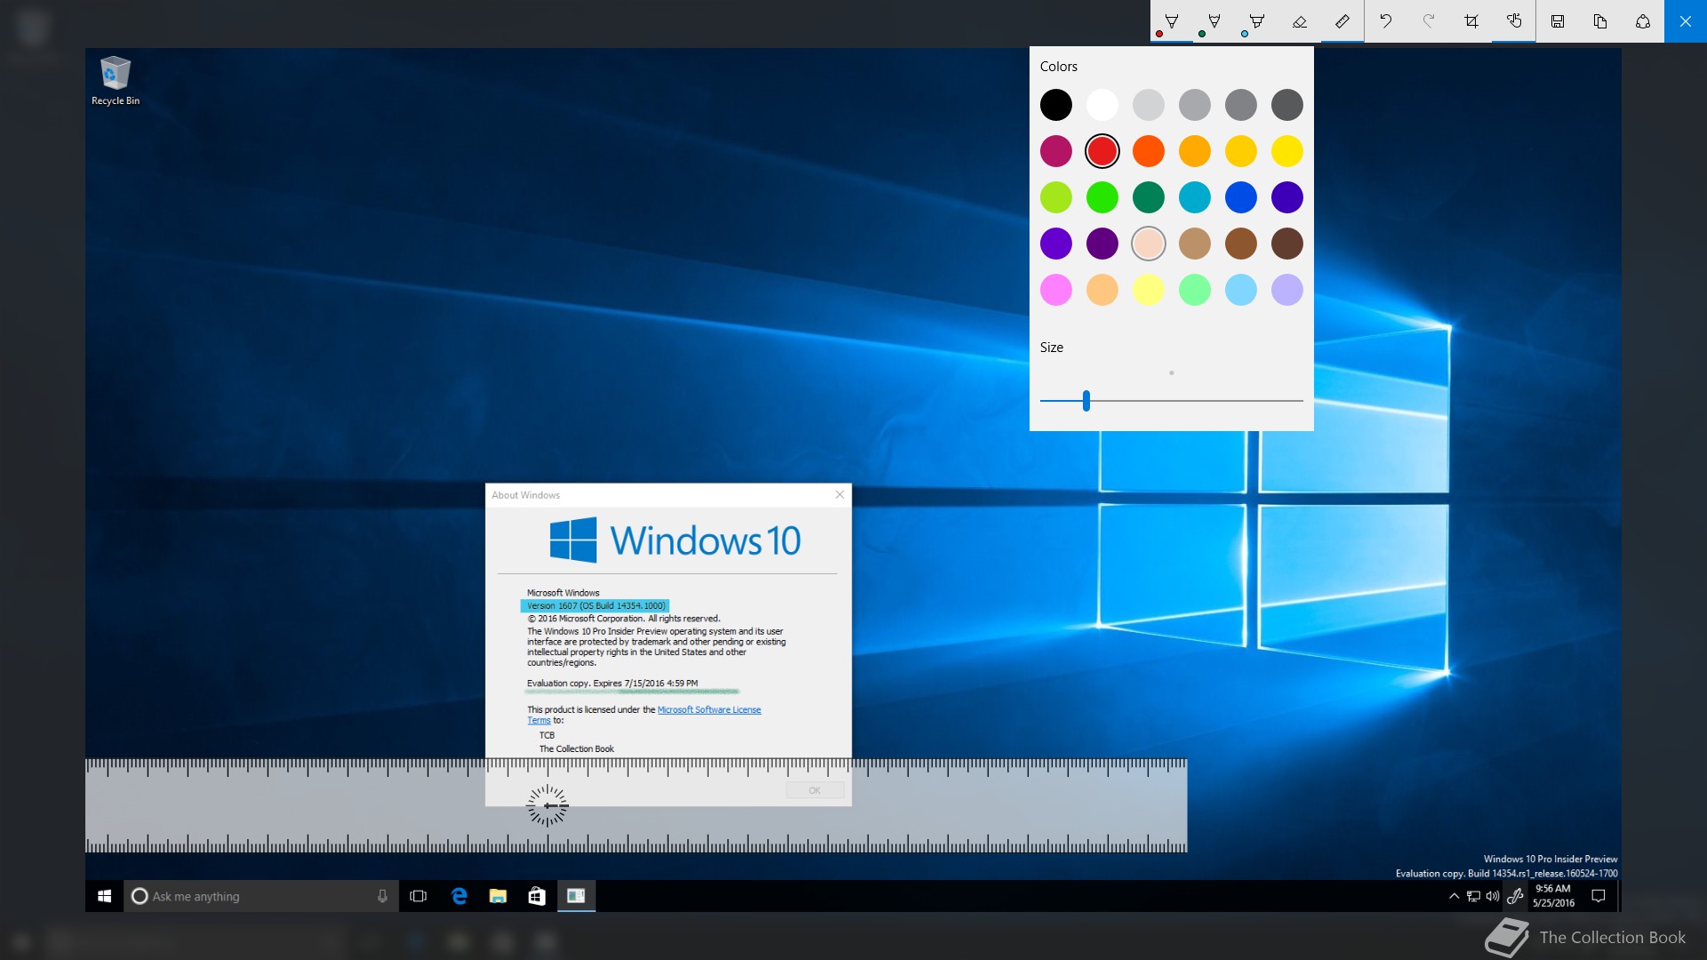Choose the darkest gray swatch
Viewport: 1707px width, 960px height.
1287,105
